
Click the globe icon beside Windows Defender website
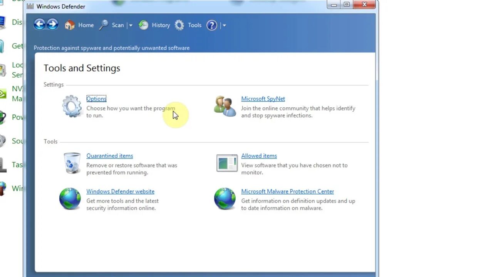pos(70,199)
